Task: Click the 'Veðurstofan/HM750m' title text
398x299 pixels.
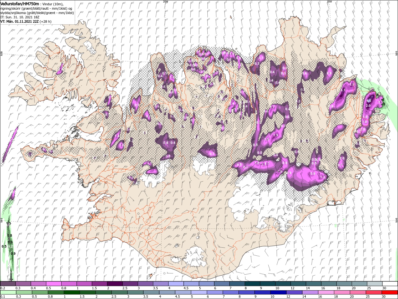Action: coord(20,3)
